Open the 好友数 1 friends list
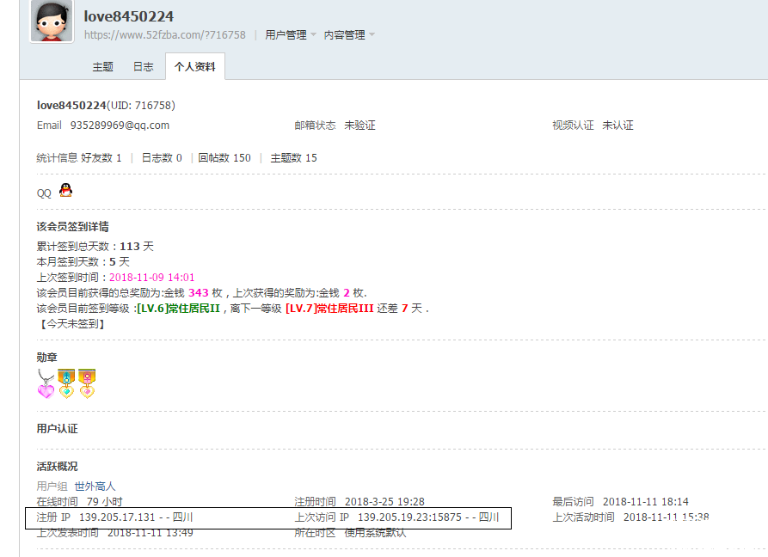This screenshot has width=768, height=557. pyautogui.click(x=101, y=158)
